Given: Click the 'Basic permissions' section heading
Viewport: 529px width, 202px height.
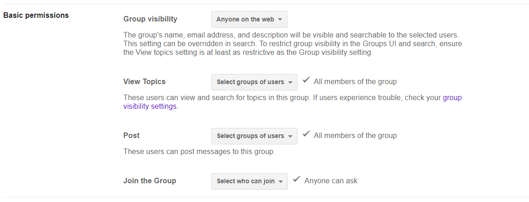Looking at the screenshot, I should click(36, 15).
